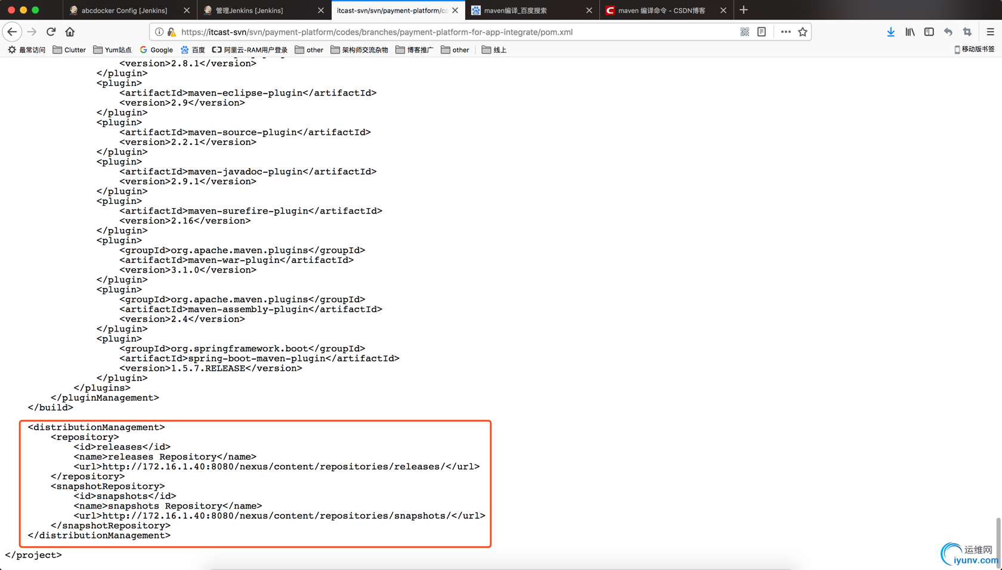
Task: Open the Clutter bookmark folder
Action: click(x=69, y=50)
